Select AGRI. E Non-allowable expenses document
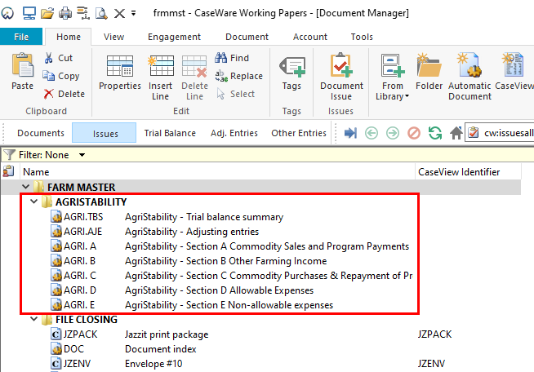Image resolution: width=534 pixels, height=372 pixels. (x=192, y=304)
